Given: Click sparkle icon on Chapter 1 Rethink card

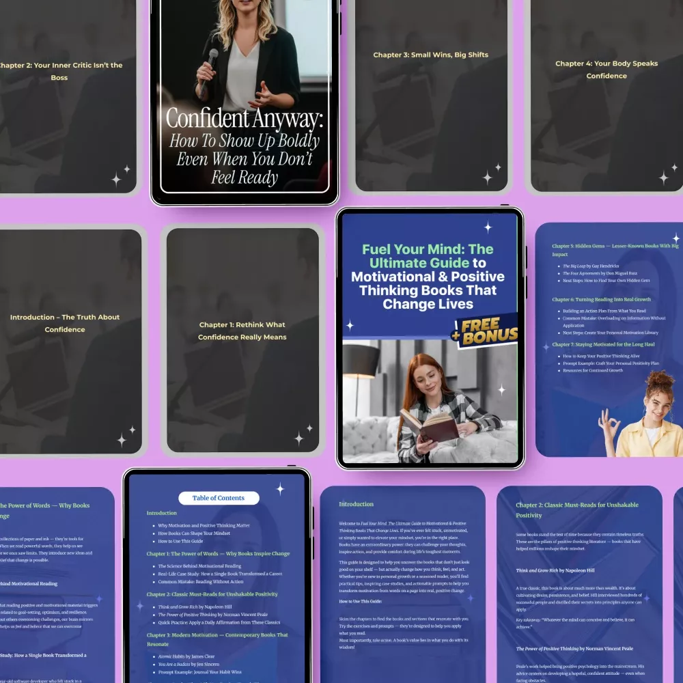Looking at the screenshot, I should [x=300, y=436].
